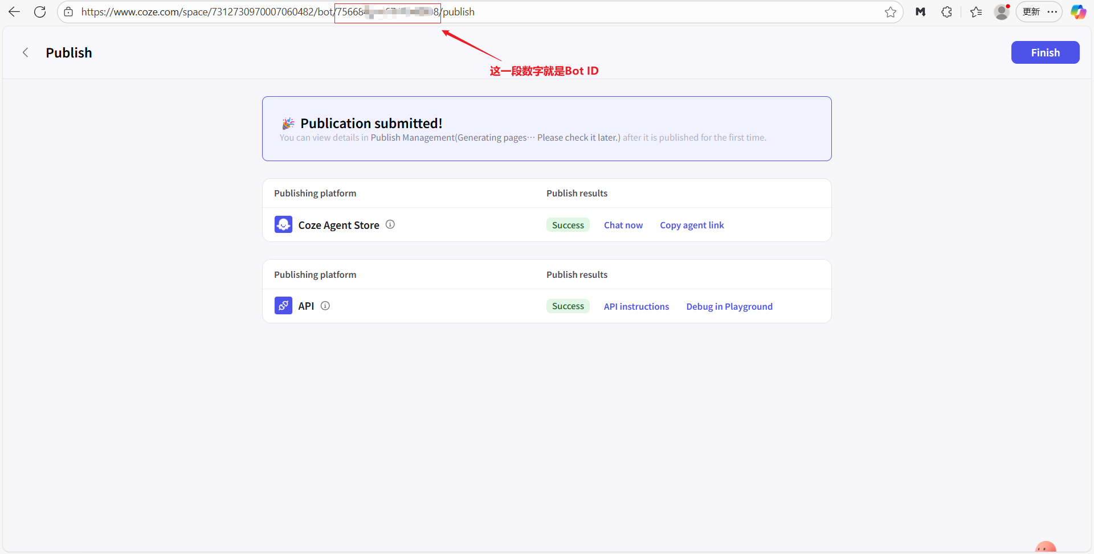Open the Copilot sidebar icon
The height and width of the screenshot is (554, 1094).
(1078, 12)
